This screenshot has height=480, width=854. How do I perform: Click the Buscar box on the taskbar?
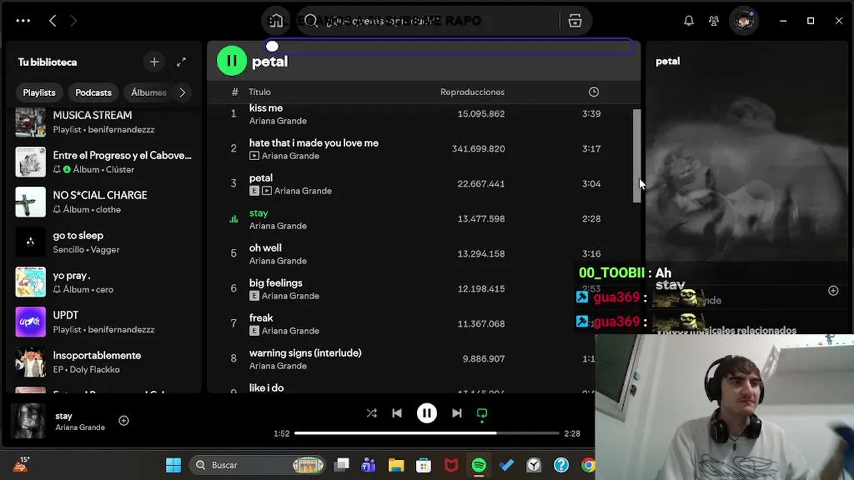[257, 465]
